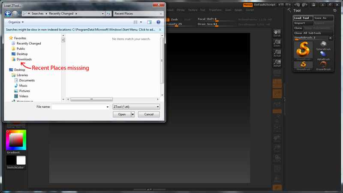Click the Import button
343x193 pixels.
click(303, 23)
